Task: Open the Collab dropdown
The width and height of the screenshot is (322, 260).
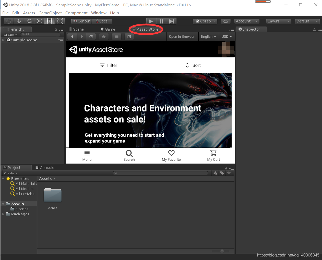Action: click(205, 21)
